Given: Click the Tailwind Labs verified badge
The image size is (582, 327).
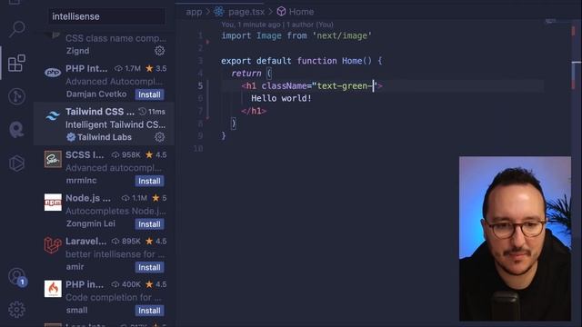Looking at the screenshot, I should click(71, 137).
